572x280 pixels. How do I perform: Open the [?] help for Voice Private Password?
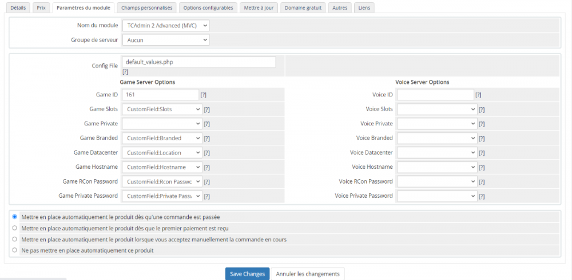pos(482,196)
